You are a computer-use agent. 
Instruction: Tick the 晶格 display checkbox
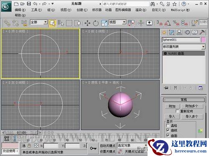168,126
